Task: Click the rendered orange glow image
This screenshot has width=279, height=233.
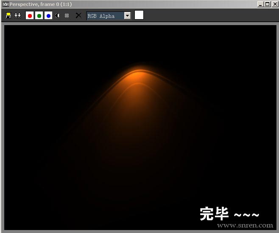Action: click(x=140, y=128)
